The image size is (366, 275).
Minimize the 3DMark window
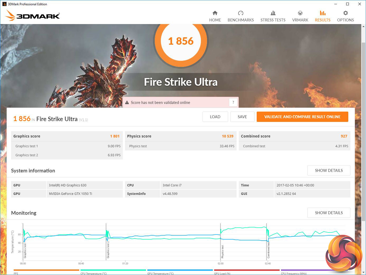(336, 4)
